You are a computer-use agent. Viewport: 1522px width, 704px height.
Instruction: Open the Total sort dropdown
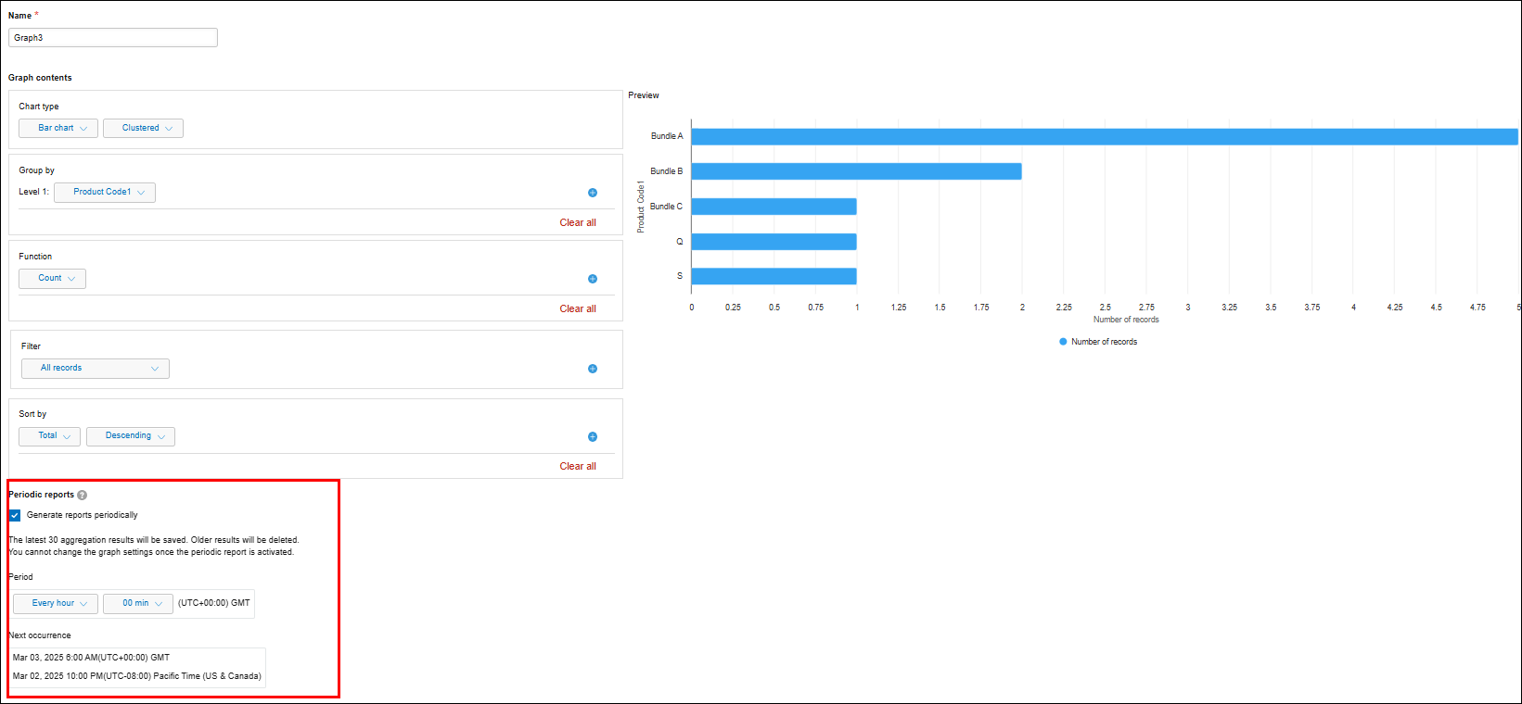point(49,436)
